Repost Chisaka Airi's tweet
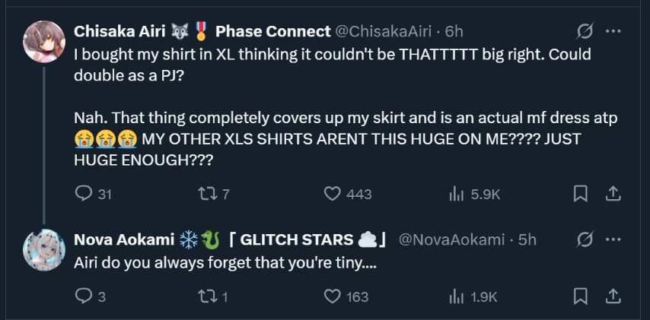This screenshot has height=320, width=650. [x=207, y=194]
